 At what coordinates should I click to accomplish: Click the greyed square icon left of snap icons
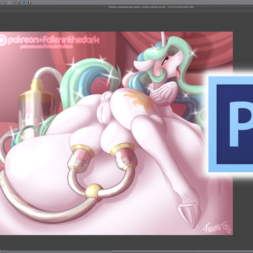(x=9, y=2)
